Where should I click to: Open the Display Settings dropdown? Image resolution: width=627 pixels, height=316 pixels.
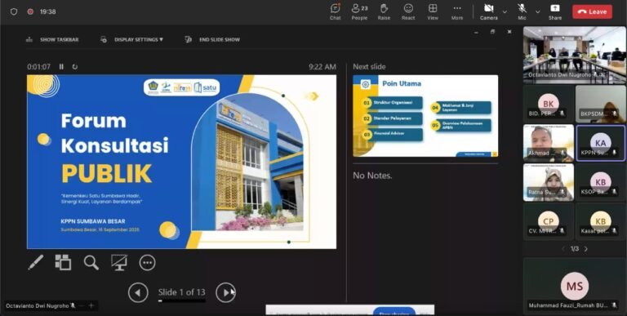(x=131, y=39)
